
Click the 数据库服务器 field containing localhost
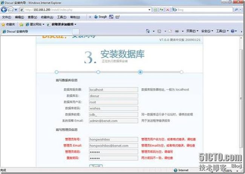click(x=113, y=90)
